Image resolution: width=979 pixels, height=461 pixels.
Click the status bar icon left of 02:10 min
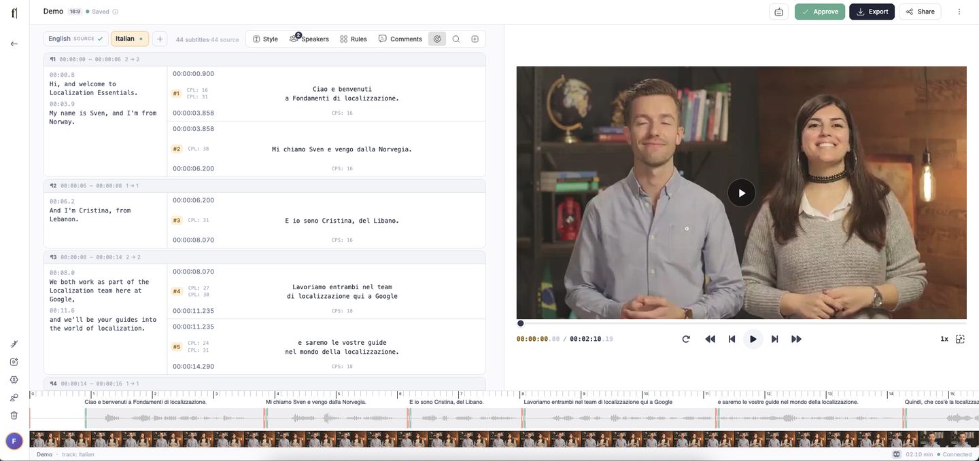(897, 454)
